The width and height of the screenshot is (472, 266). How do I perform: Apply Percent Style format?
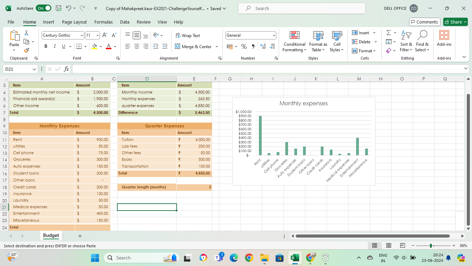[244, 46]
